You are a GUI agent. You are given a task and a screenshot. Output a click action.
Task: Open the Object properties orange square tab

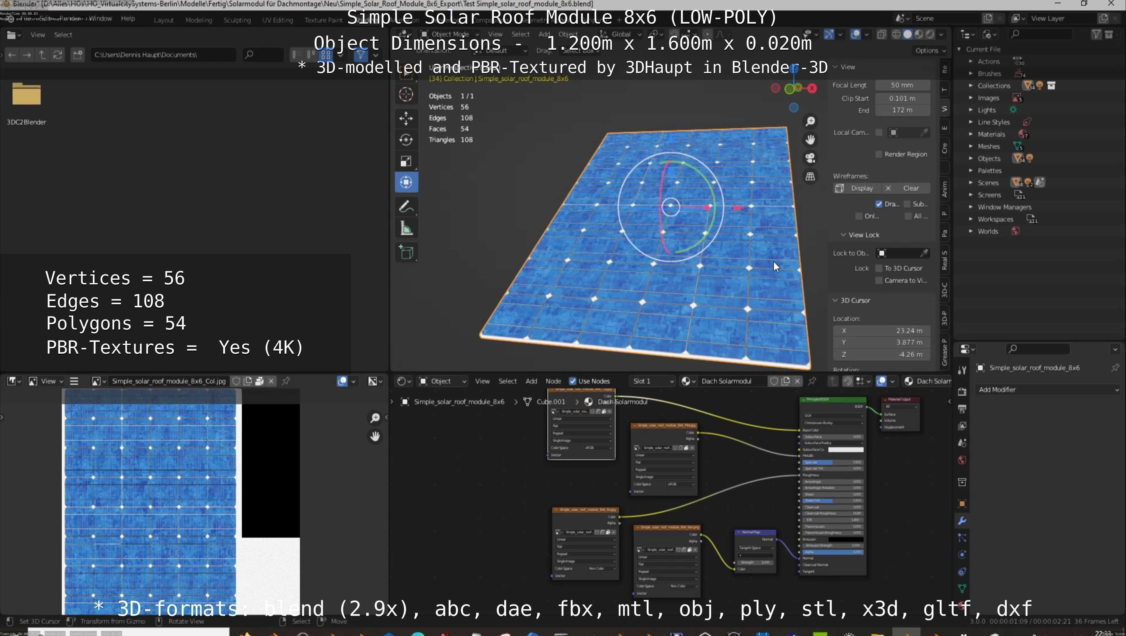[962, 504]
